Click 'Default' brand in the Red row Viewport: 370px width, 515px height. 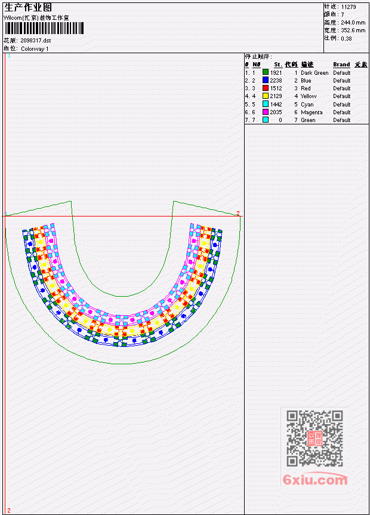pos(342,89)
